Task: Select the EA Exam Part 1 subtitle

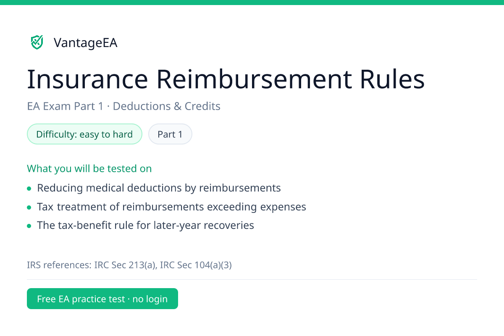Action: coord(65,106)
